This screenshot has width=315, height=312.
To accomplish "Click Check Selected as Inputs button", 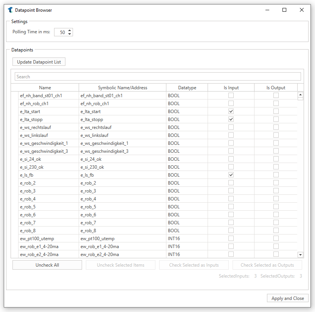I will click(x=194, y=265).
